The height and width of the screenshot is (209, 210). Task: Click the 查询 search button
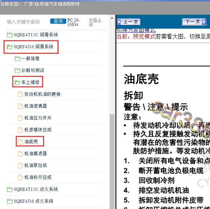[x=58, y=21]
